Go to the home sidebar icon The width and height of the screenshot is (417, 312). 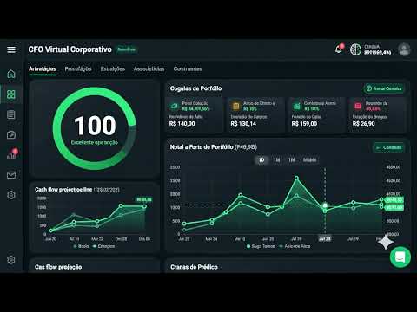[11, 74]
